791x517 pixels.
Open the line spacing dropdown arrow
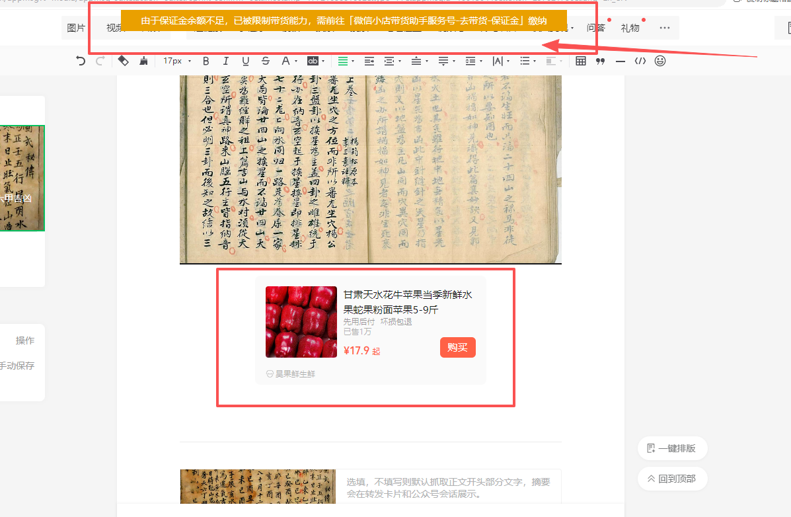pyautogui.click(x=481, y=61)
